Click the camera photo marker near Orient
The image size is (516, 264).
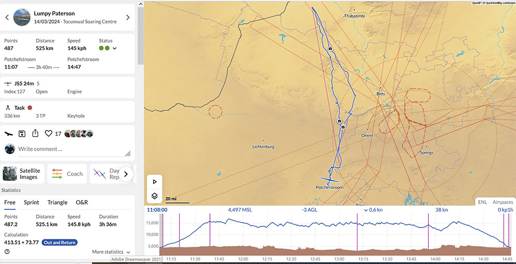[343, 126]
